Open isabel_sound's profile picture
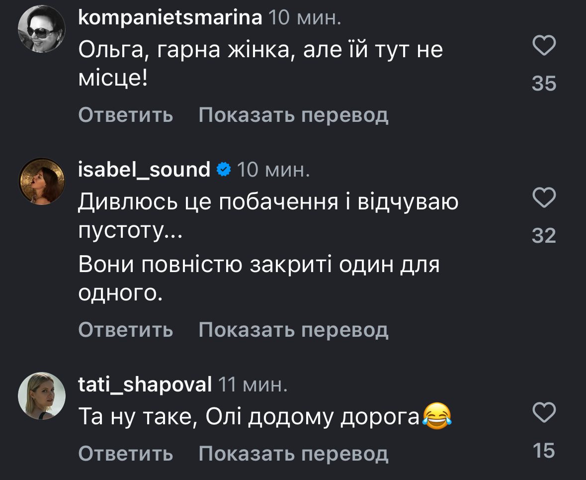 tap(42, 182)
